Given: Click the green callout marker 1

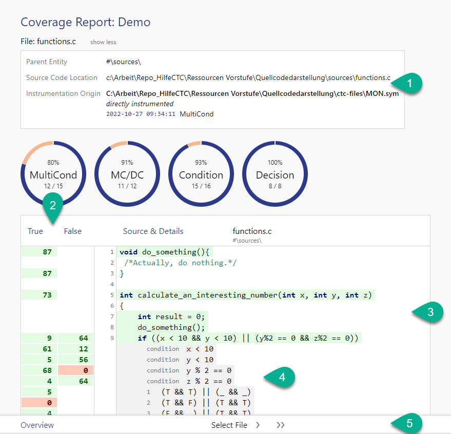Looking at the screenshot, I should (409, 83).
